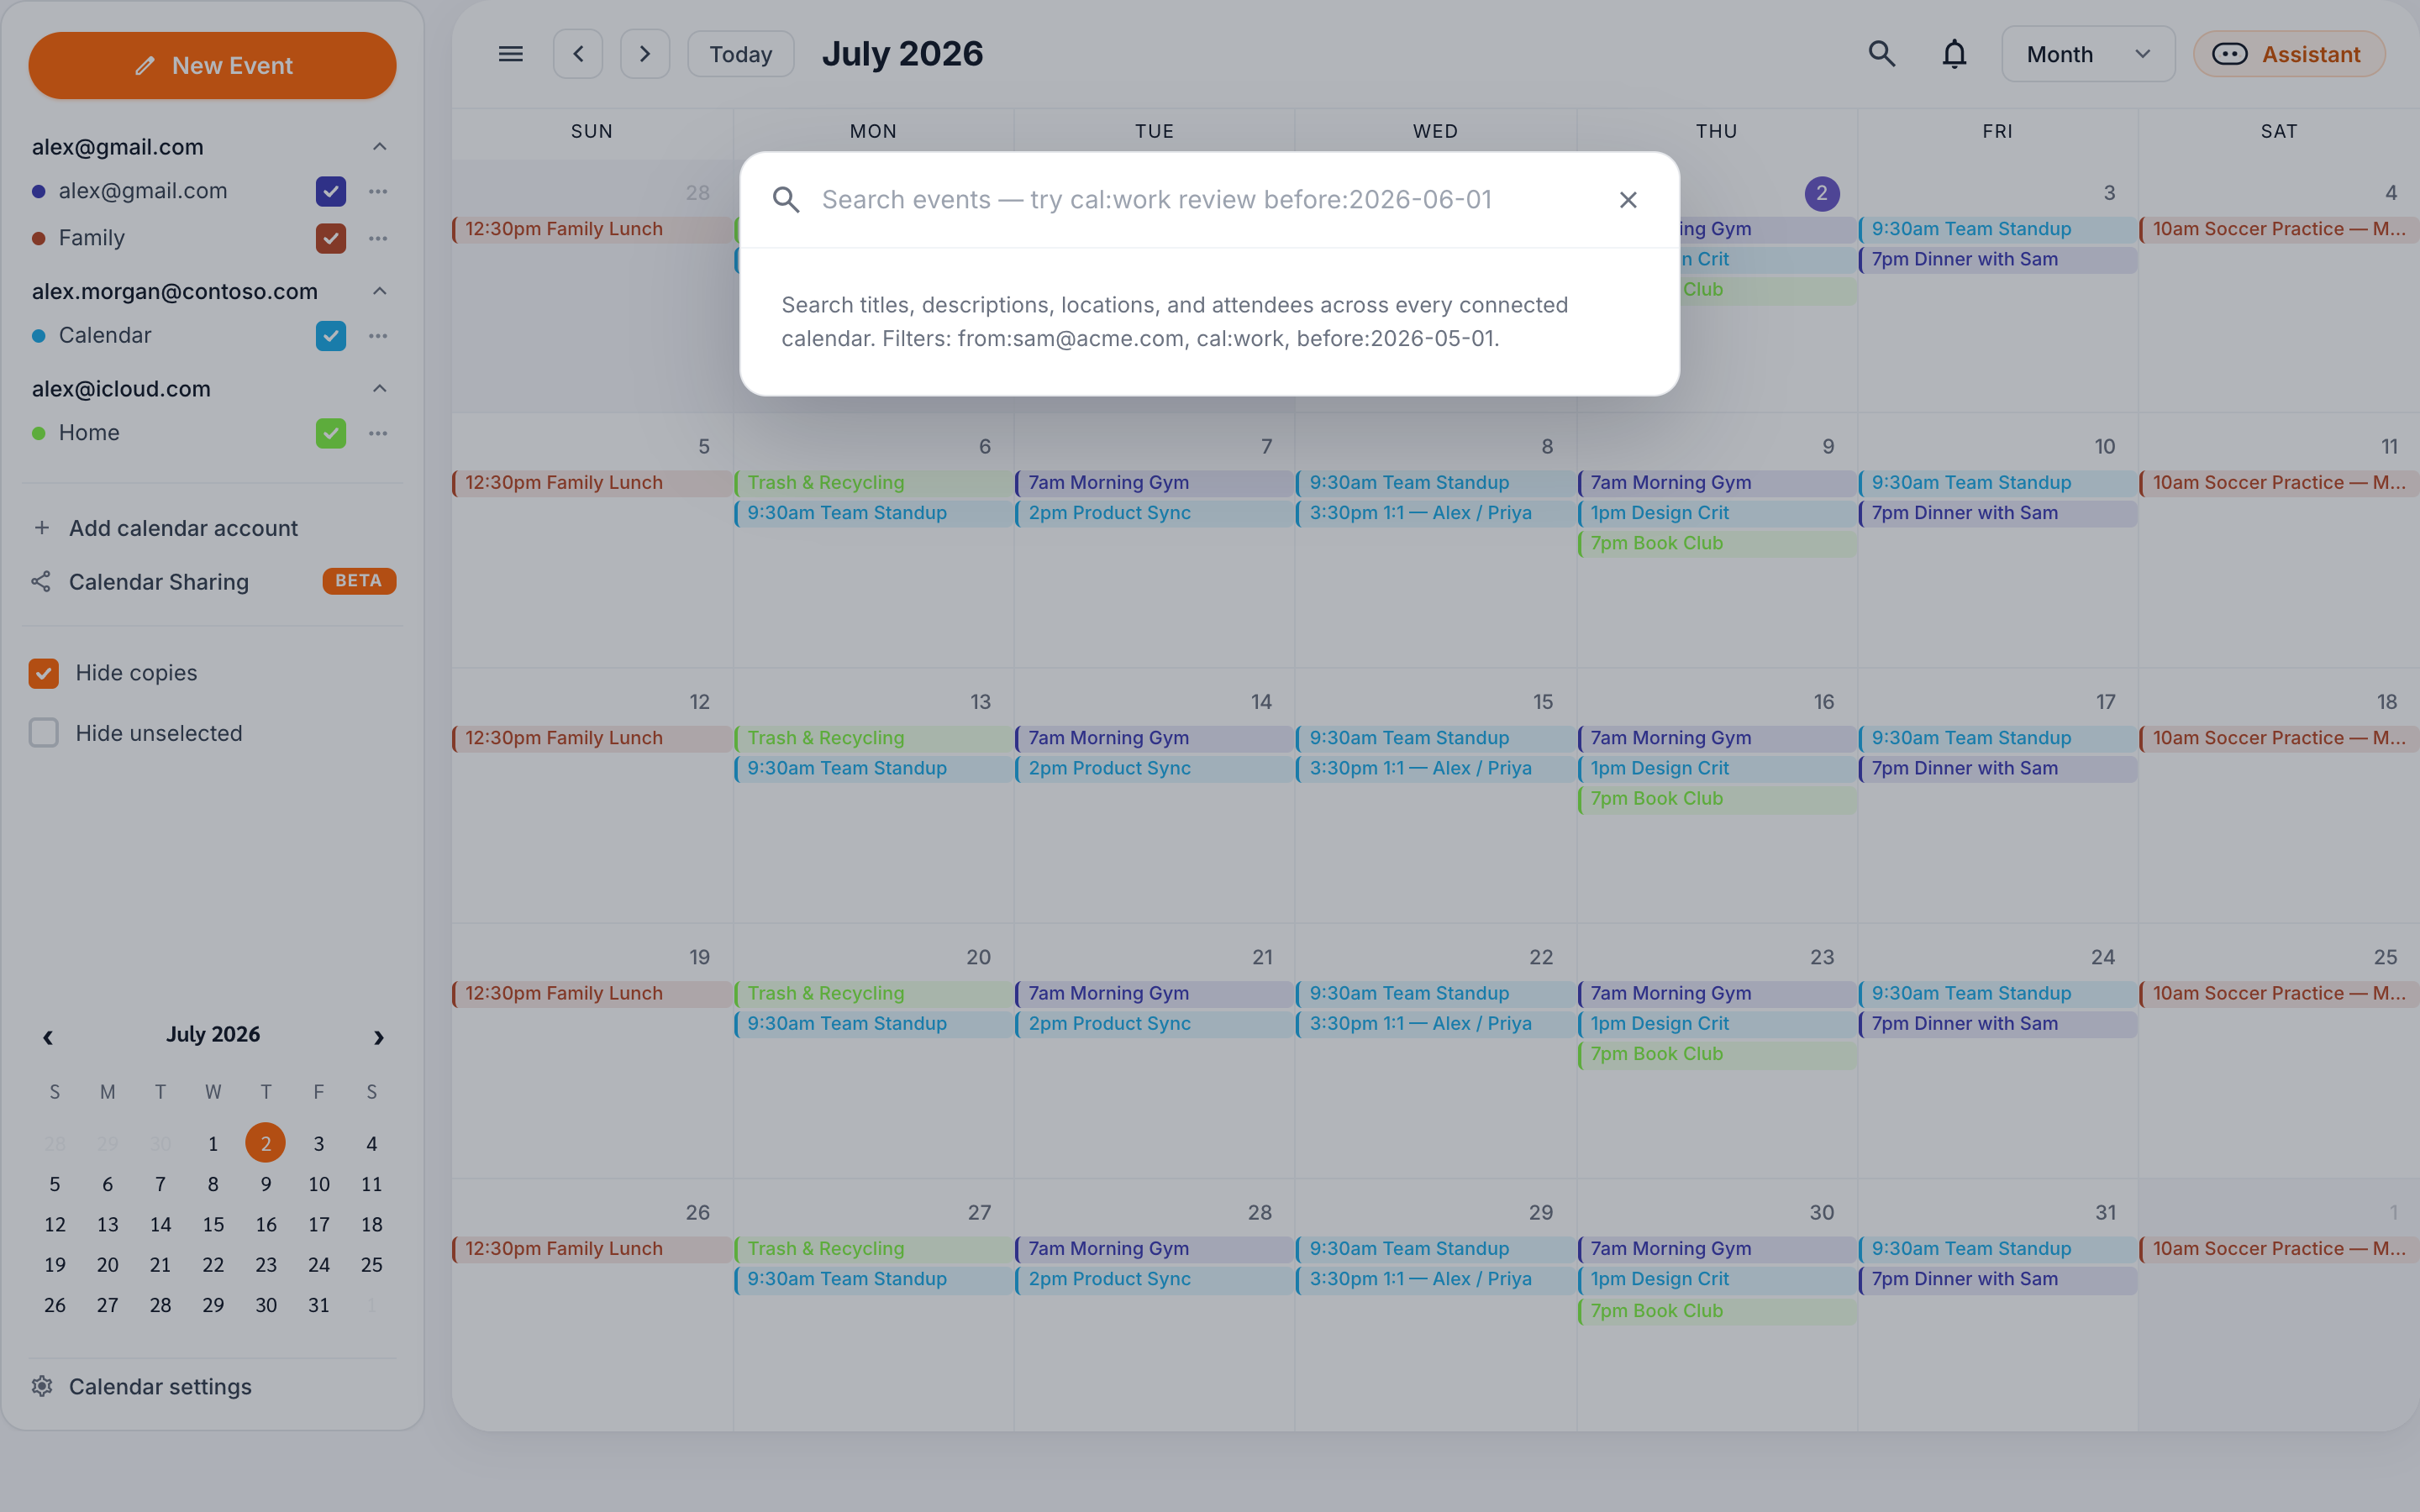The width and height of the screenshot is (2420, 1512).
Task: Open 9:30am Team Standup on July 22
Action: [x=1435, y=993]
